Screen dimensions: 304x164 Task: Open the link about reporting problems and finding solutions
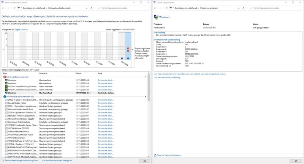pyautogui.click(x=190, y=74)
